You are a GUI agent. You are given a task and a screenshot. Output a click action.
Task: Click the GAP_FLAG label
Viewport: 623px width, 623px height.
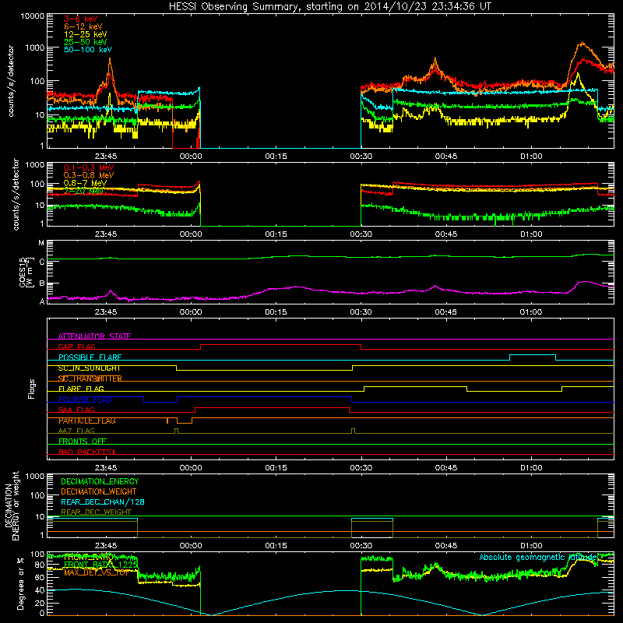click(x=76, y=347)
